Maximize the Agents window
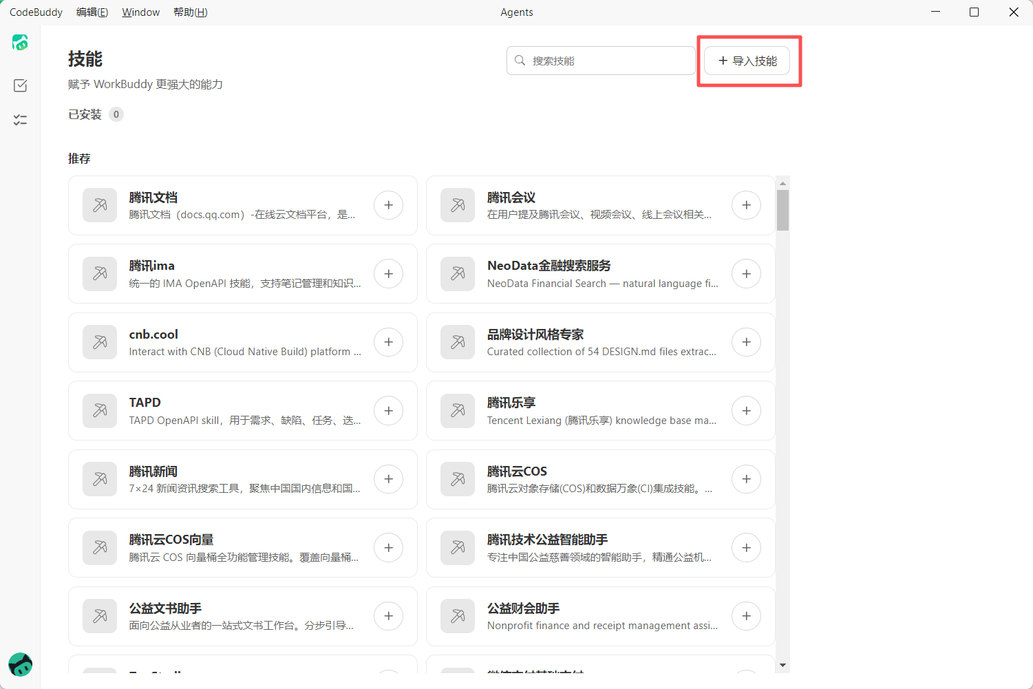This screenshot has width=1033, height=689. pyautogui.click(x=974, y=12)
